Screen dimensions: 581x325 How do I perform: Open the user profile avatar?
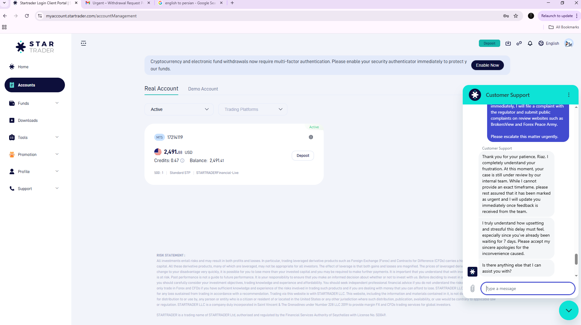click(569, 43)
